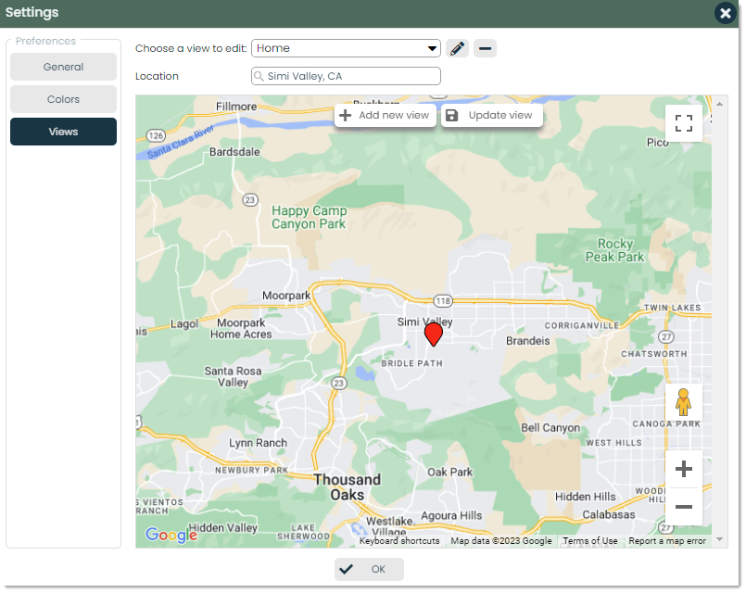The height and width of the screenshot is (593, 746).
Task: Click Oak Park label on map
Action: [450, 473]
